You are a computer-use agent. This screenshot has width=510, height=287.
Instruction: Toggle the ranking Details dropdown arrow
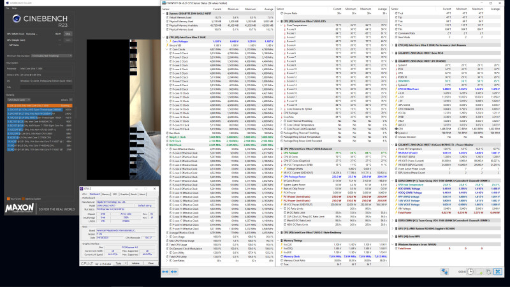tap(71, 100)
